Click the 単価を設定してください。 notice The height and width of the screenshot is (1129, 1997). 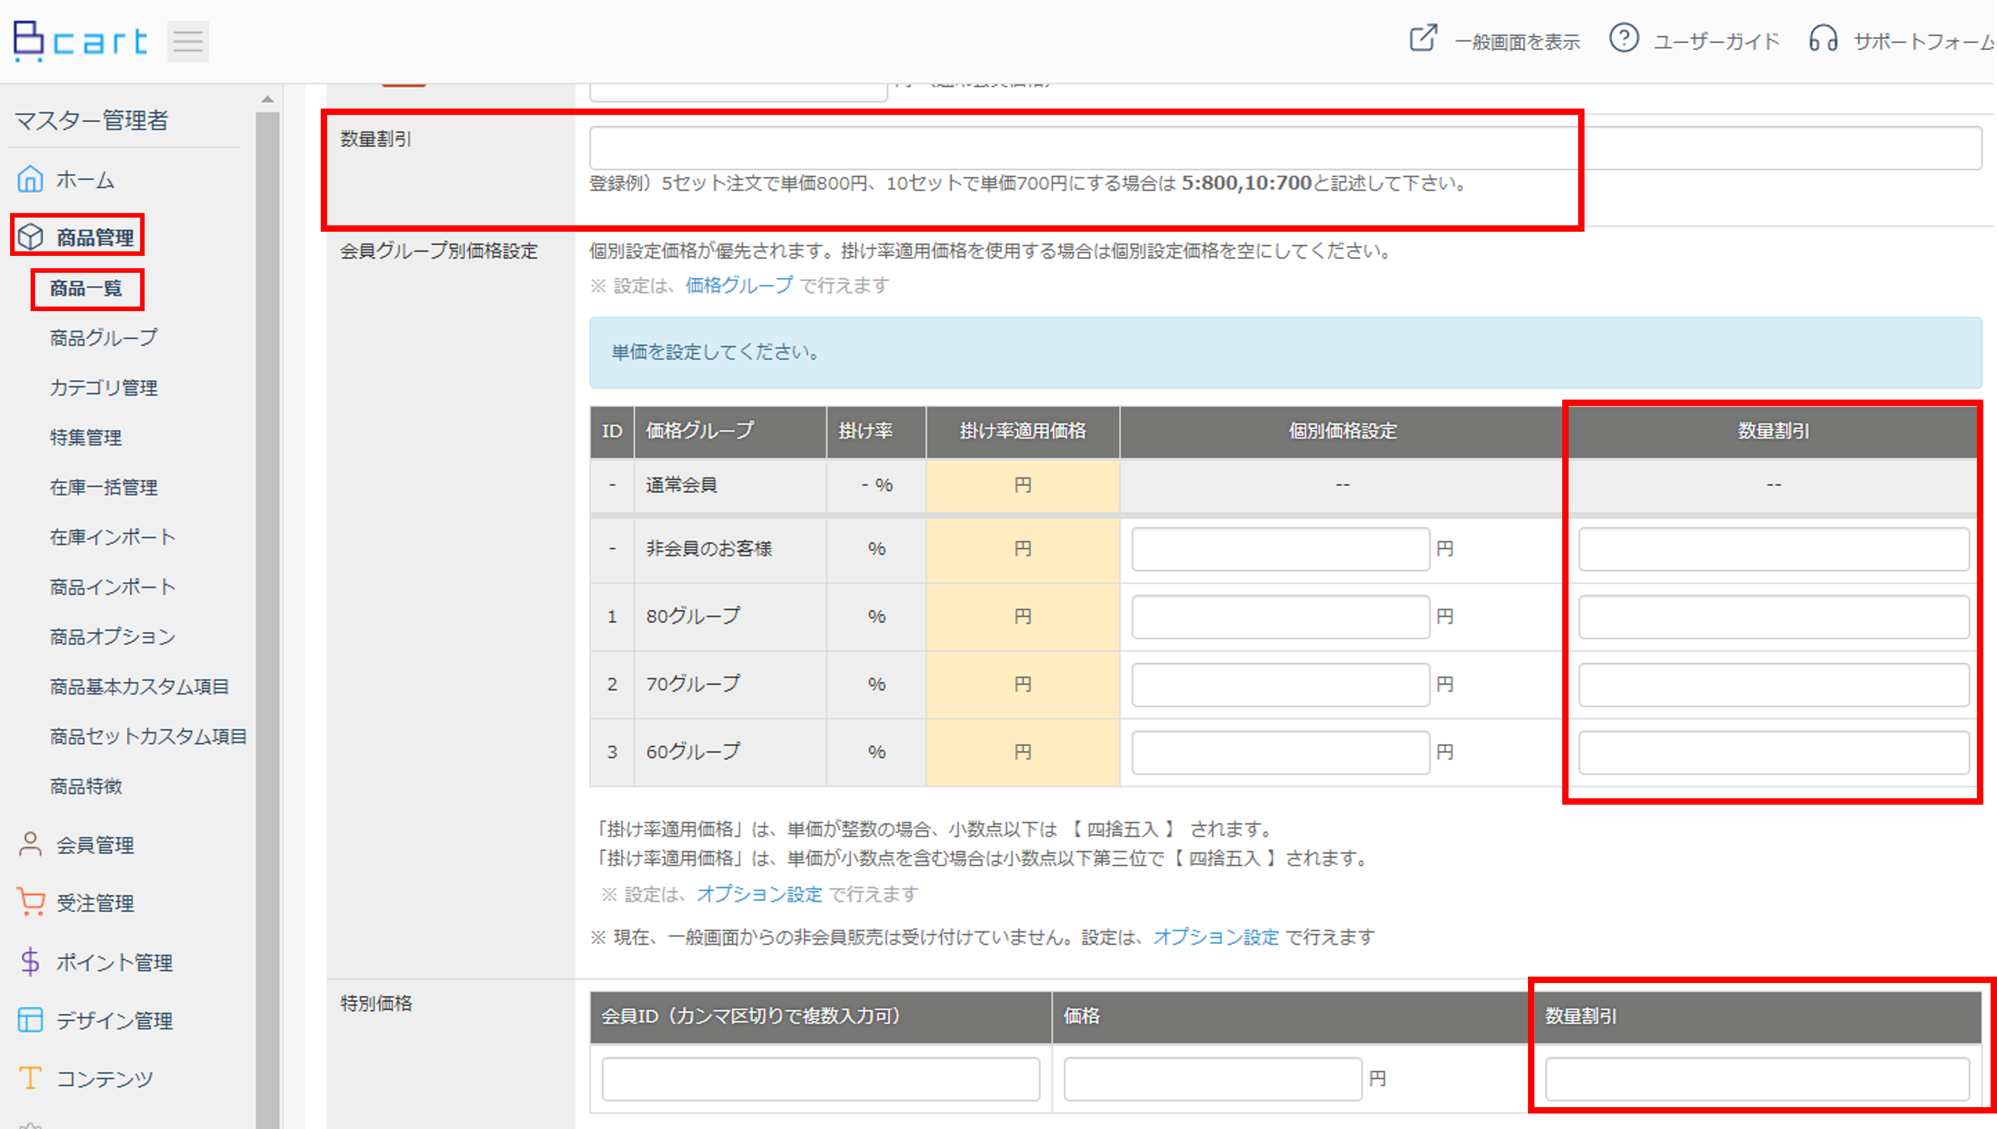pos(1285,352)
